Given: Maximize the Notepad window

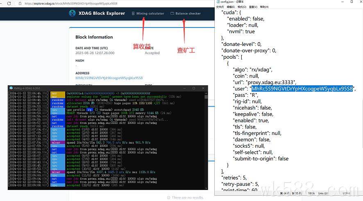Looking at the screenshot, I should tap(352, 2).
